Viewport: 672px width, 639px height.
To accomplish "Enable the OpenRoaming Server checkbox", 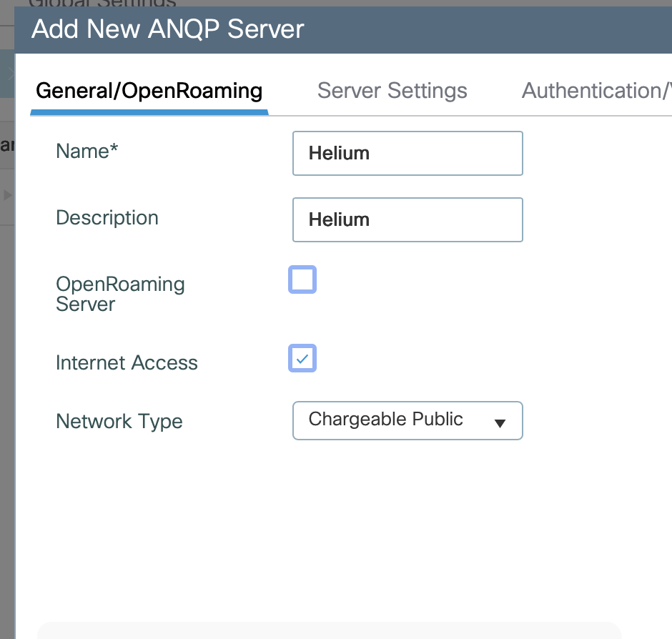I will (302, 279).
